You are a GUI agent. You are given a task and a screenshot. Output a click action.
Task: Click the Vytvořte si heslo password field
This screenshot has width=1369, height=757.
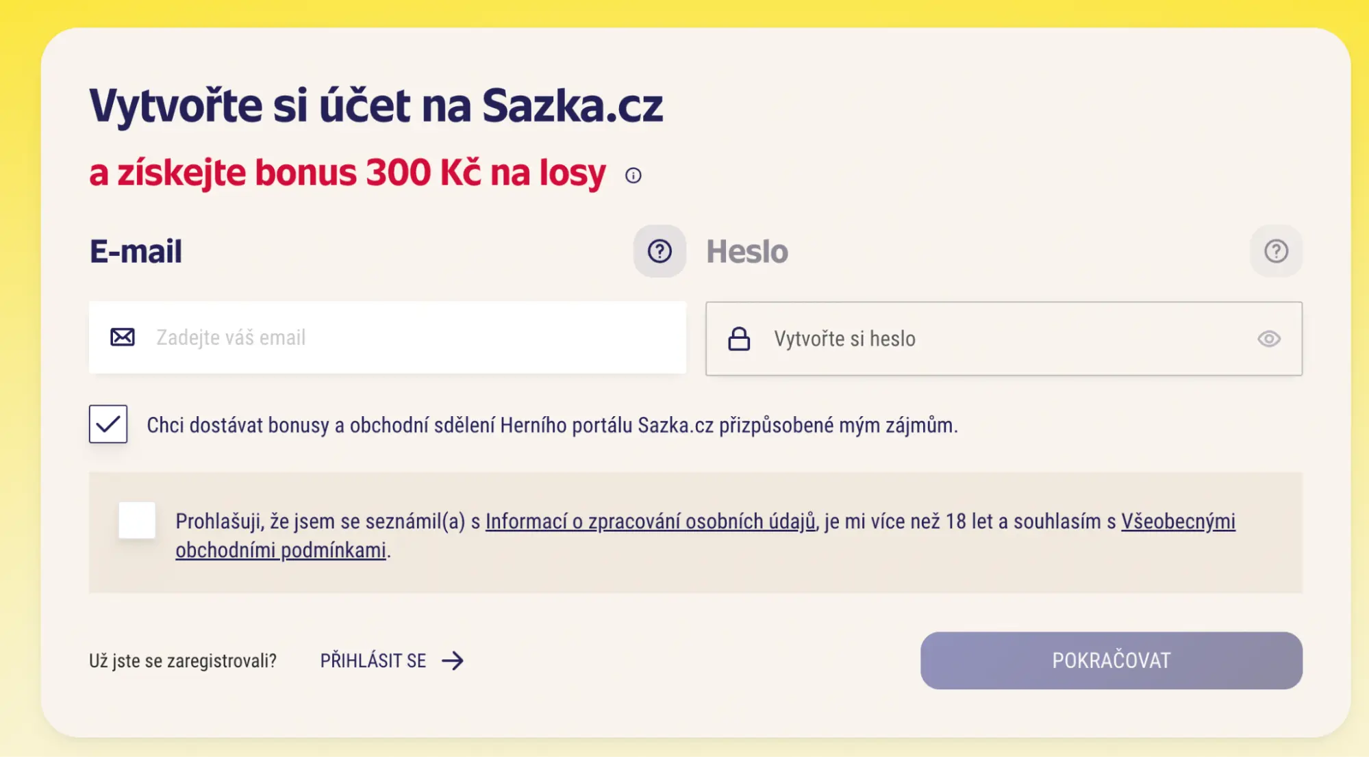point(959,339)
